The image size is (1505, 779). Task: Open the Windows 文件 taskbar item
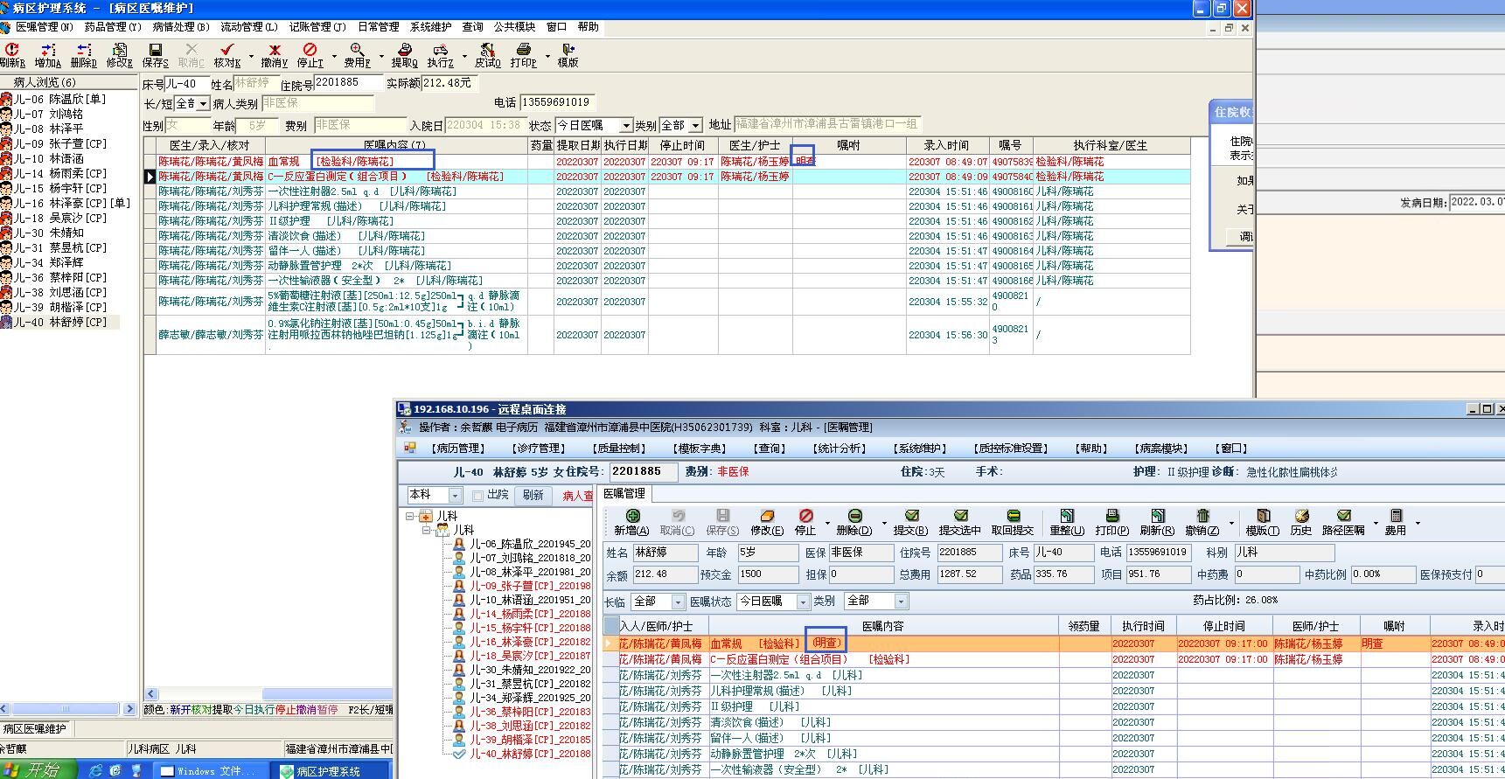pos(213,771)
